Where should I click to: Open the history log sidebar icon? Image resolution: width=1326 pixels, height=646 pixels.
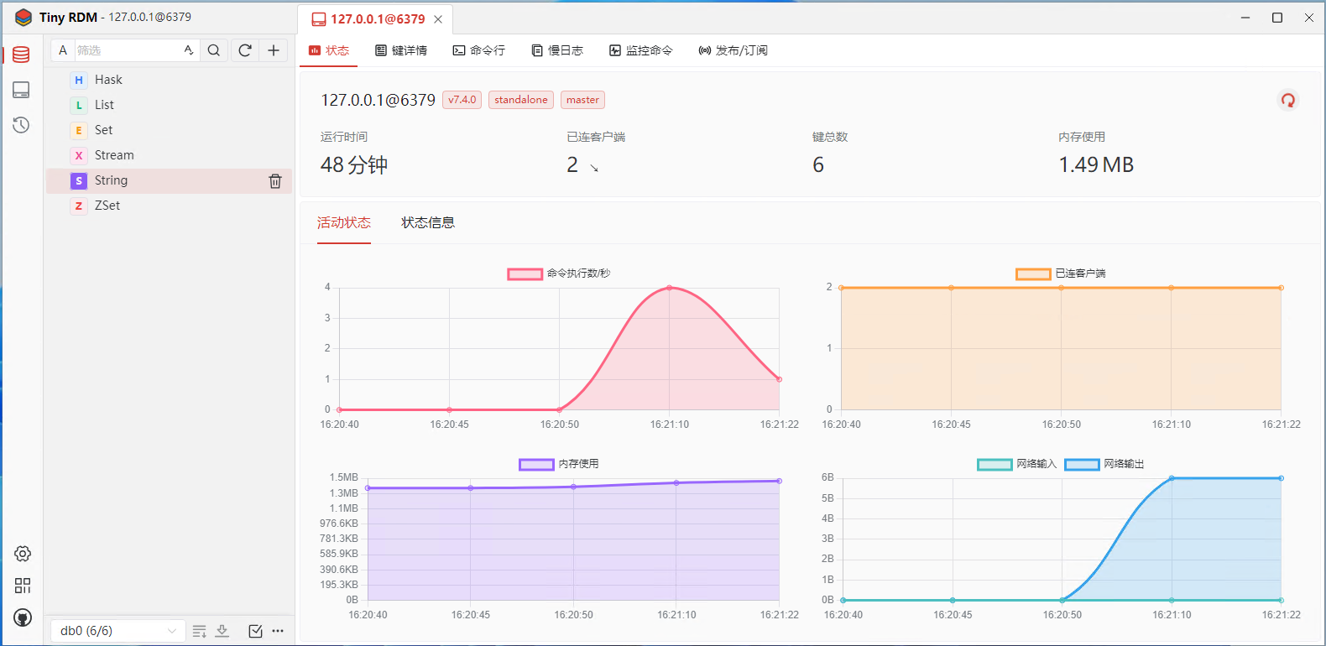click(21, 125)
